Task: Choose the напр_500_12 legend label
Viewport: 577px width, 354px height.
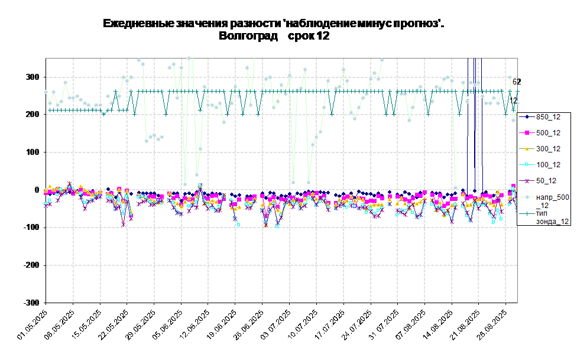Action: point(552,201)
